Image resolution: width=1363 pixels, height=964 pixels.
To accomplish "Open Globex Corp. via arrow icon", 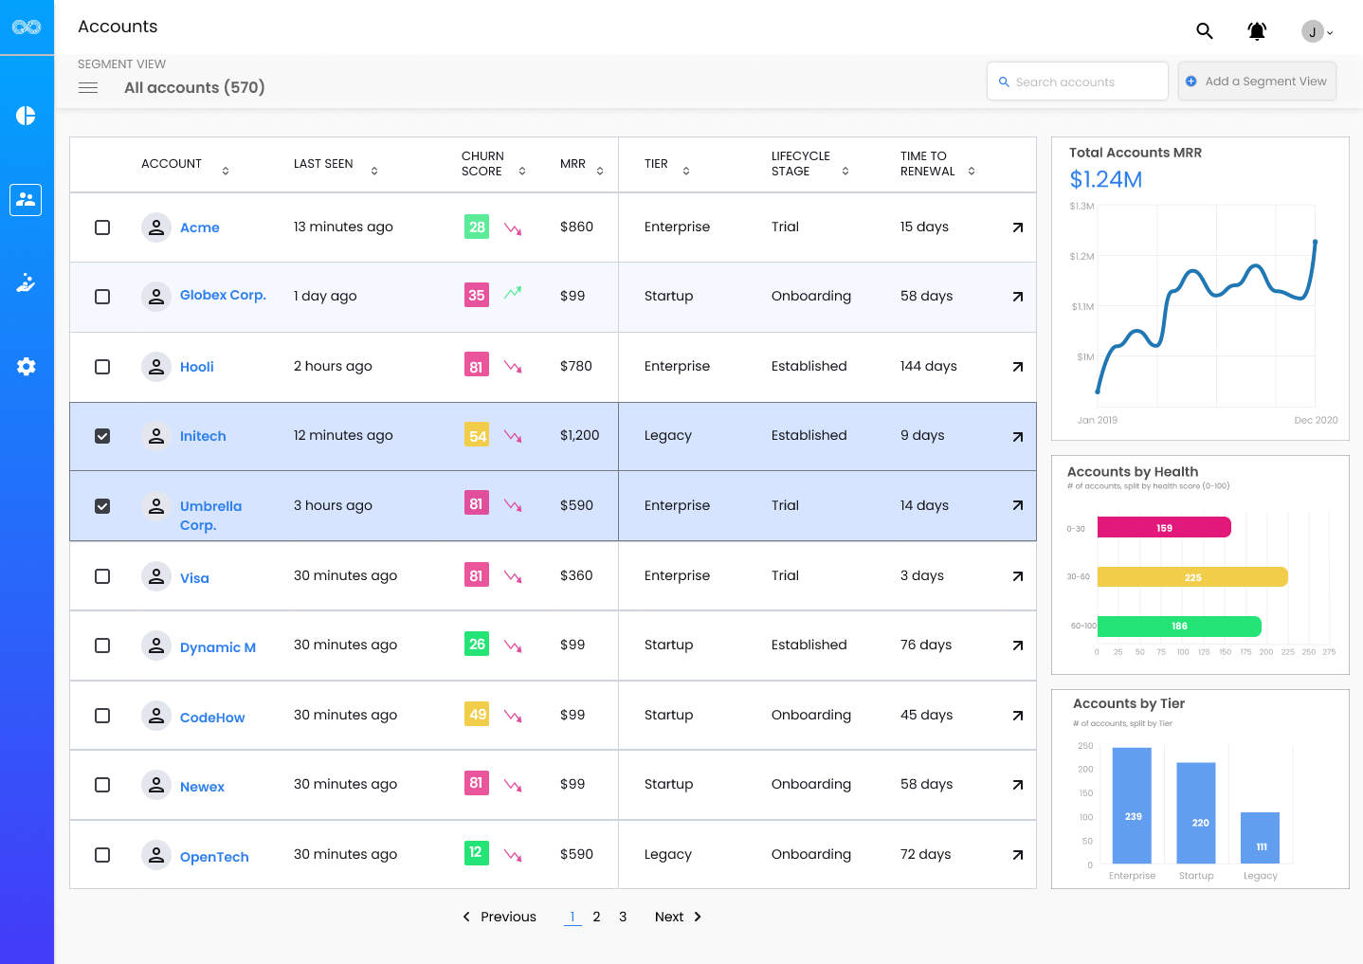I will pos(1017,297).
